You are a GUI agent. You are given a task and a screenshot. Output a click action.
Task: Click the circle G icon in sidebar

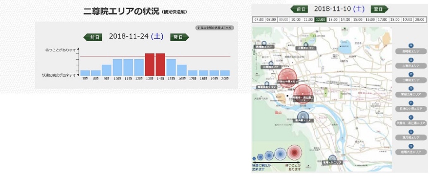pos(411,132)
